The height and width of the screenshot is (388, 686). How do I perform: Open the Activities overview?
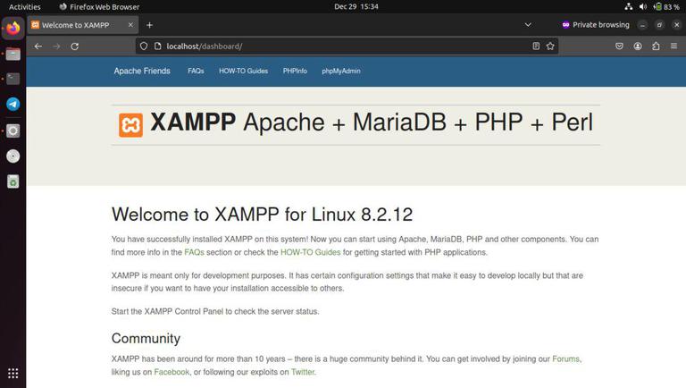tap(24, 6)
